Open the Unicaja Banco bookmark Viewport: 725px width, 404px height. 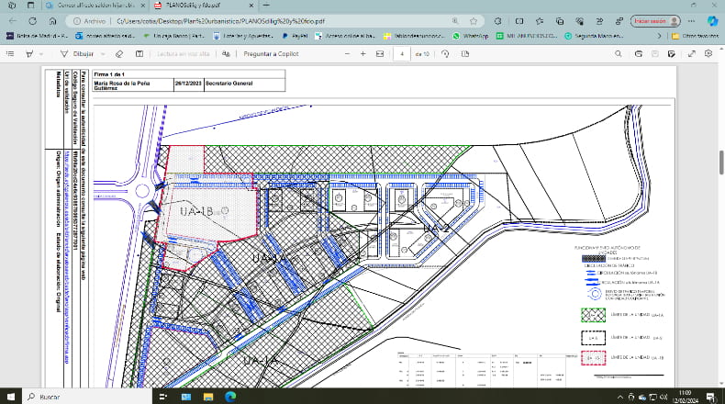(x=173, y=36)
